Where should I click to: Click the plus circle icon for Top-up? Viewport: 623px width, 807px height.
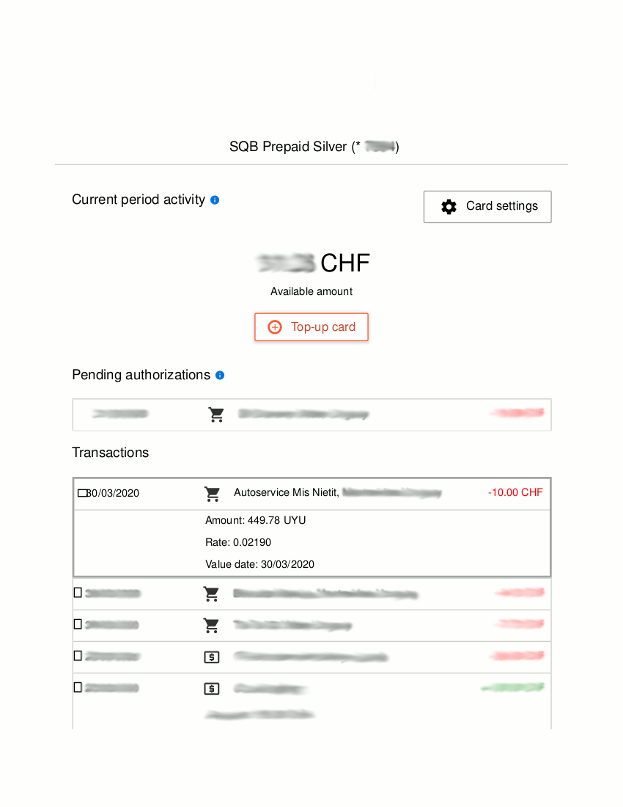pyautogui.click(x=275, y=327)
